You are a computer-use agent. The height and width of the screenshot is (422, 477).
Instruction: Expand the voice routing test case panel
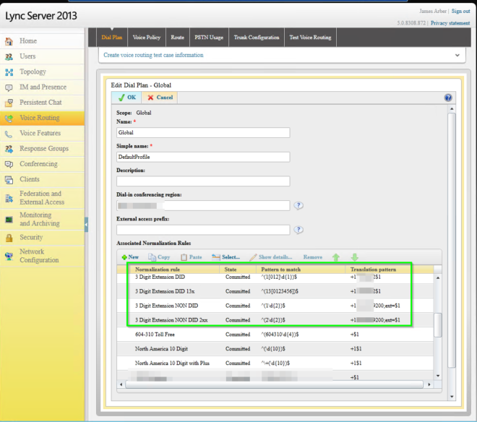[x=456, y=55]
